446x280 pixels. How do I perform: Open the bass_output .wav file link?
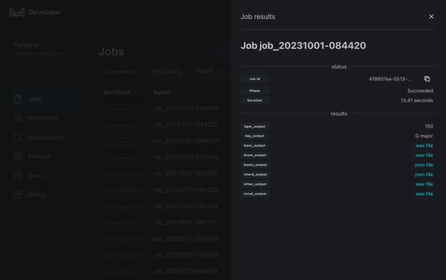click(x=423, y=146)
